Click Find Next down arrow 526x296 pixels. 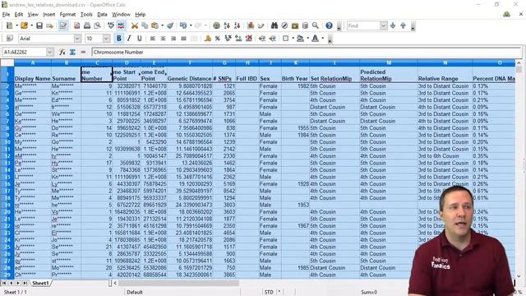coord(393,25)
